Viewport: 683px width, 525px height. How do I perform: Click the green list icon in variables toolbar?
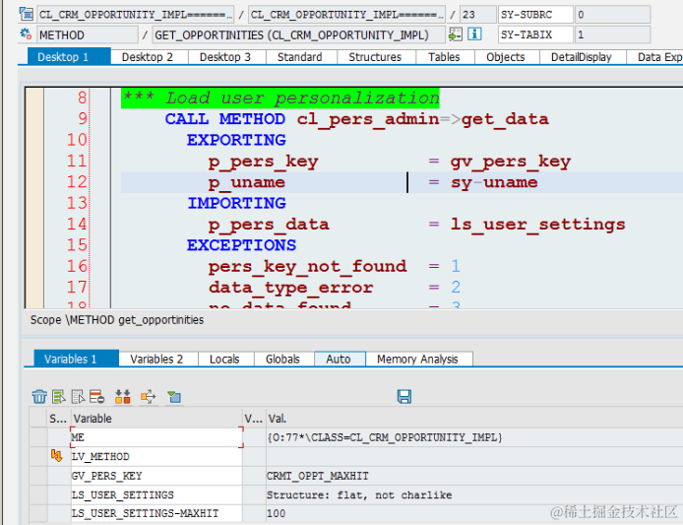click(x=58, y=396)
